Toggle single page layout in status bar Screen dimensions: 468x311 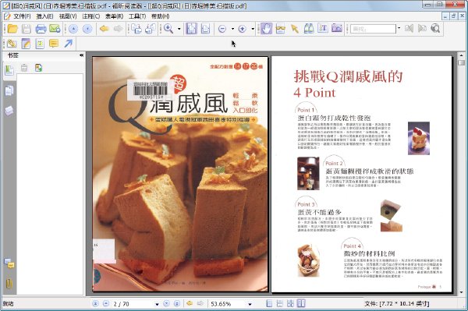(269, 303)
